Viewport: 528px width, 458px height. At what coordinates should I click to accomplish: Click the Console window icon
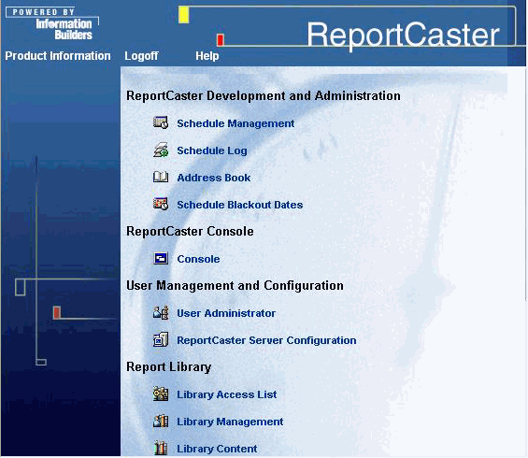click(161, 259)
